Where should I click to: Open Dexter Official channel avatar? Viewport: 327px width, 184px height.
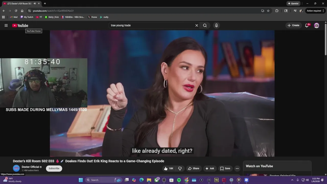tap(16, 168)
